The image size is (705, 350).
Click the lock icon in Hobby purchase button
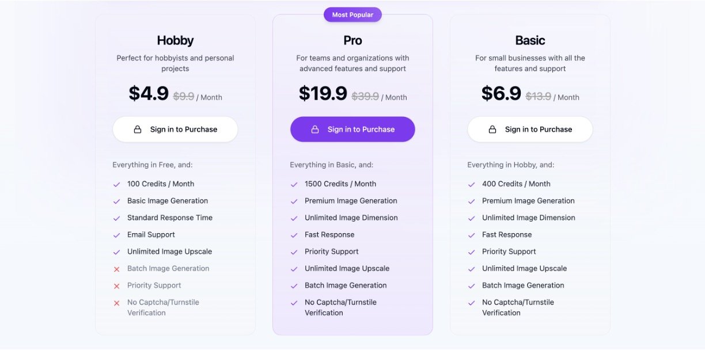138,130
